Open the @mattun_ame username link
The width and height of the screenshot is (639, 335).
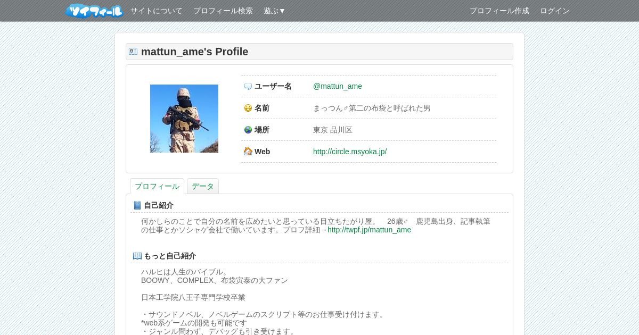point(338,86)
